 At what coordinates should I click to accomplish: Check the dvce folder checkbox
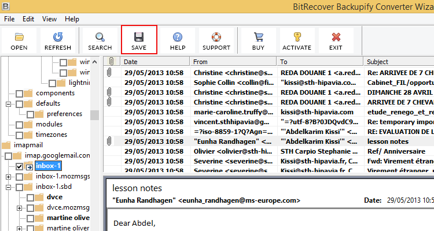[30, 198]
